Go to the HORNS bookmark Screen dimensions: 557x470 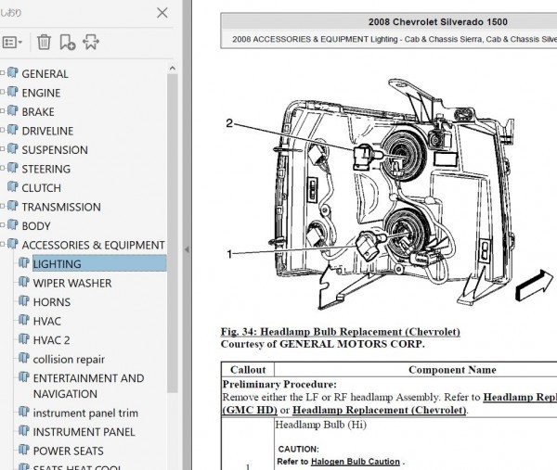[51, 302]
